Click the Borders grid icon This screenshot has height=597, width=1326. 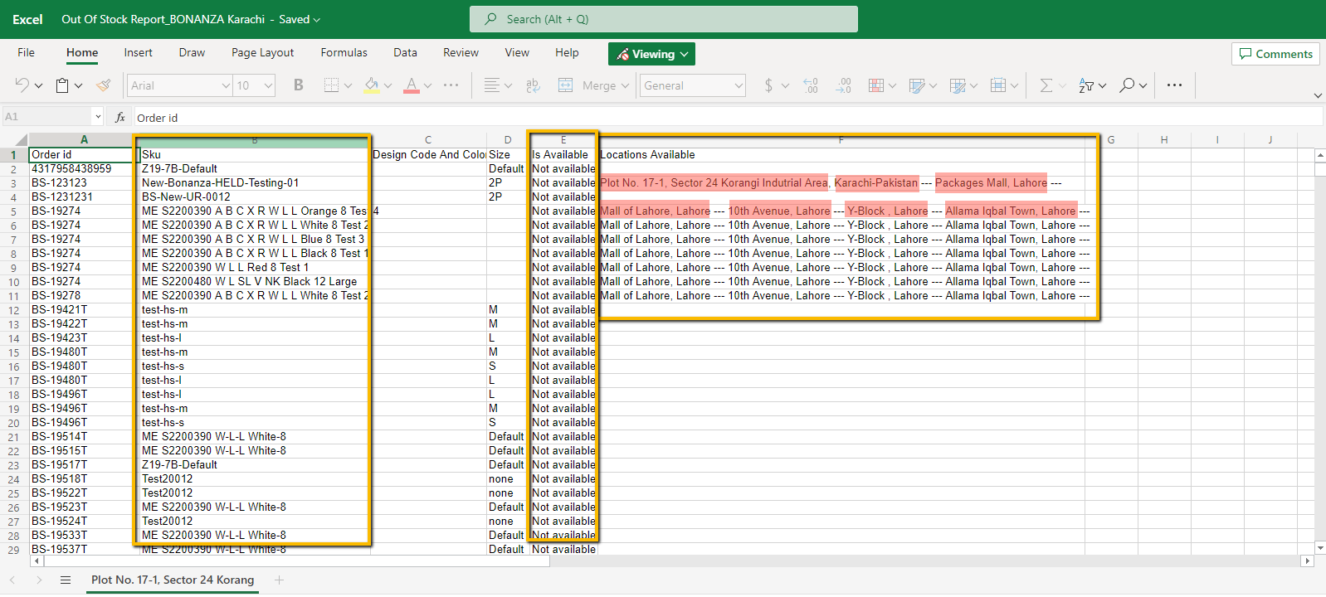[331, 85]
